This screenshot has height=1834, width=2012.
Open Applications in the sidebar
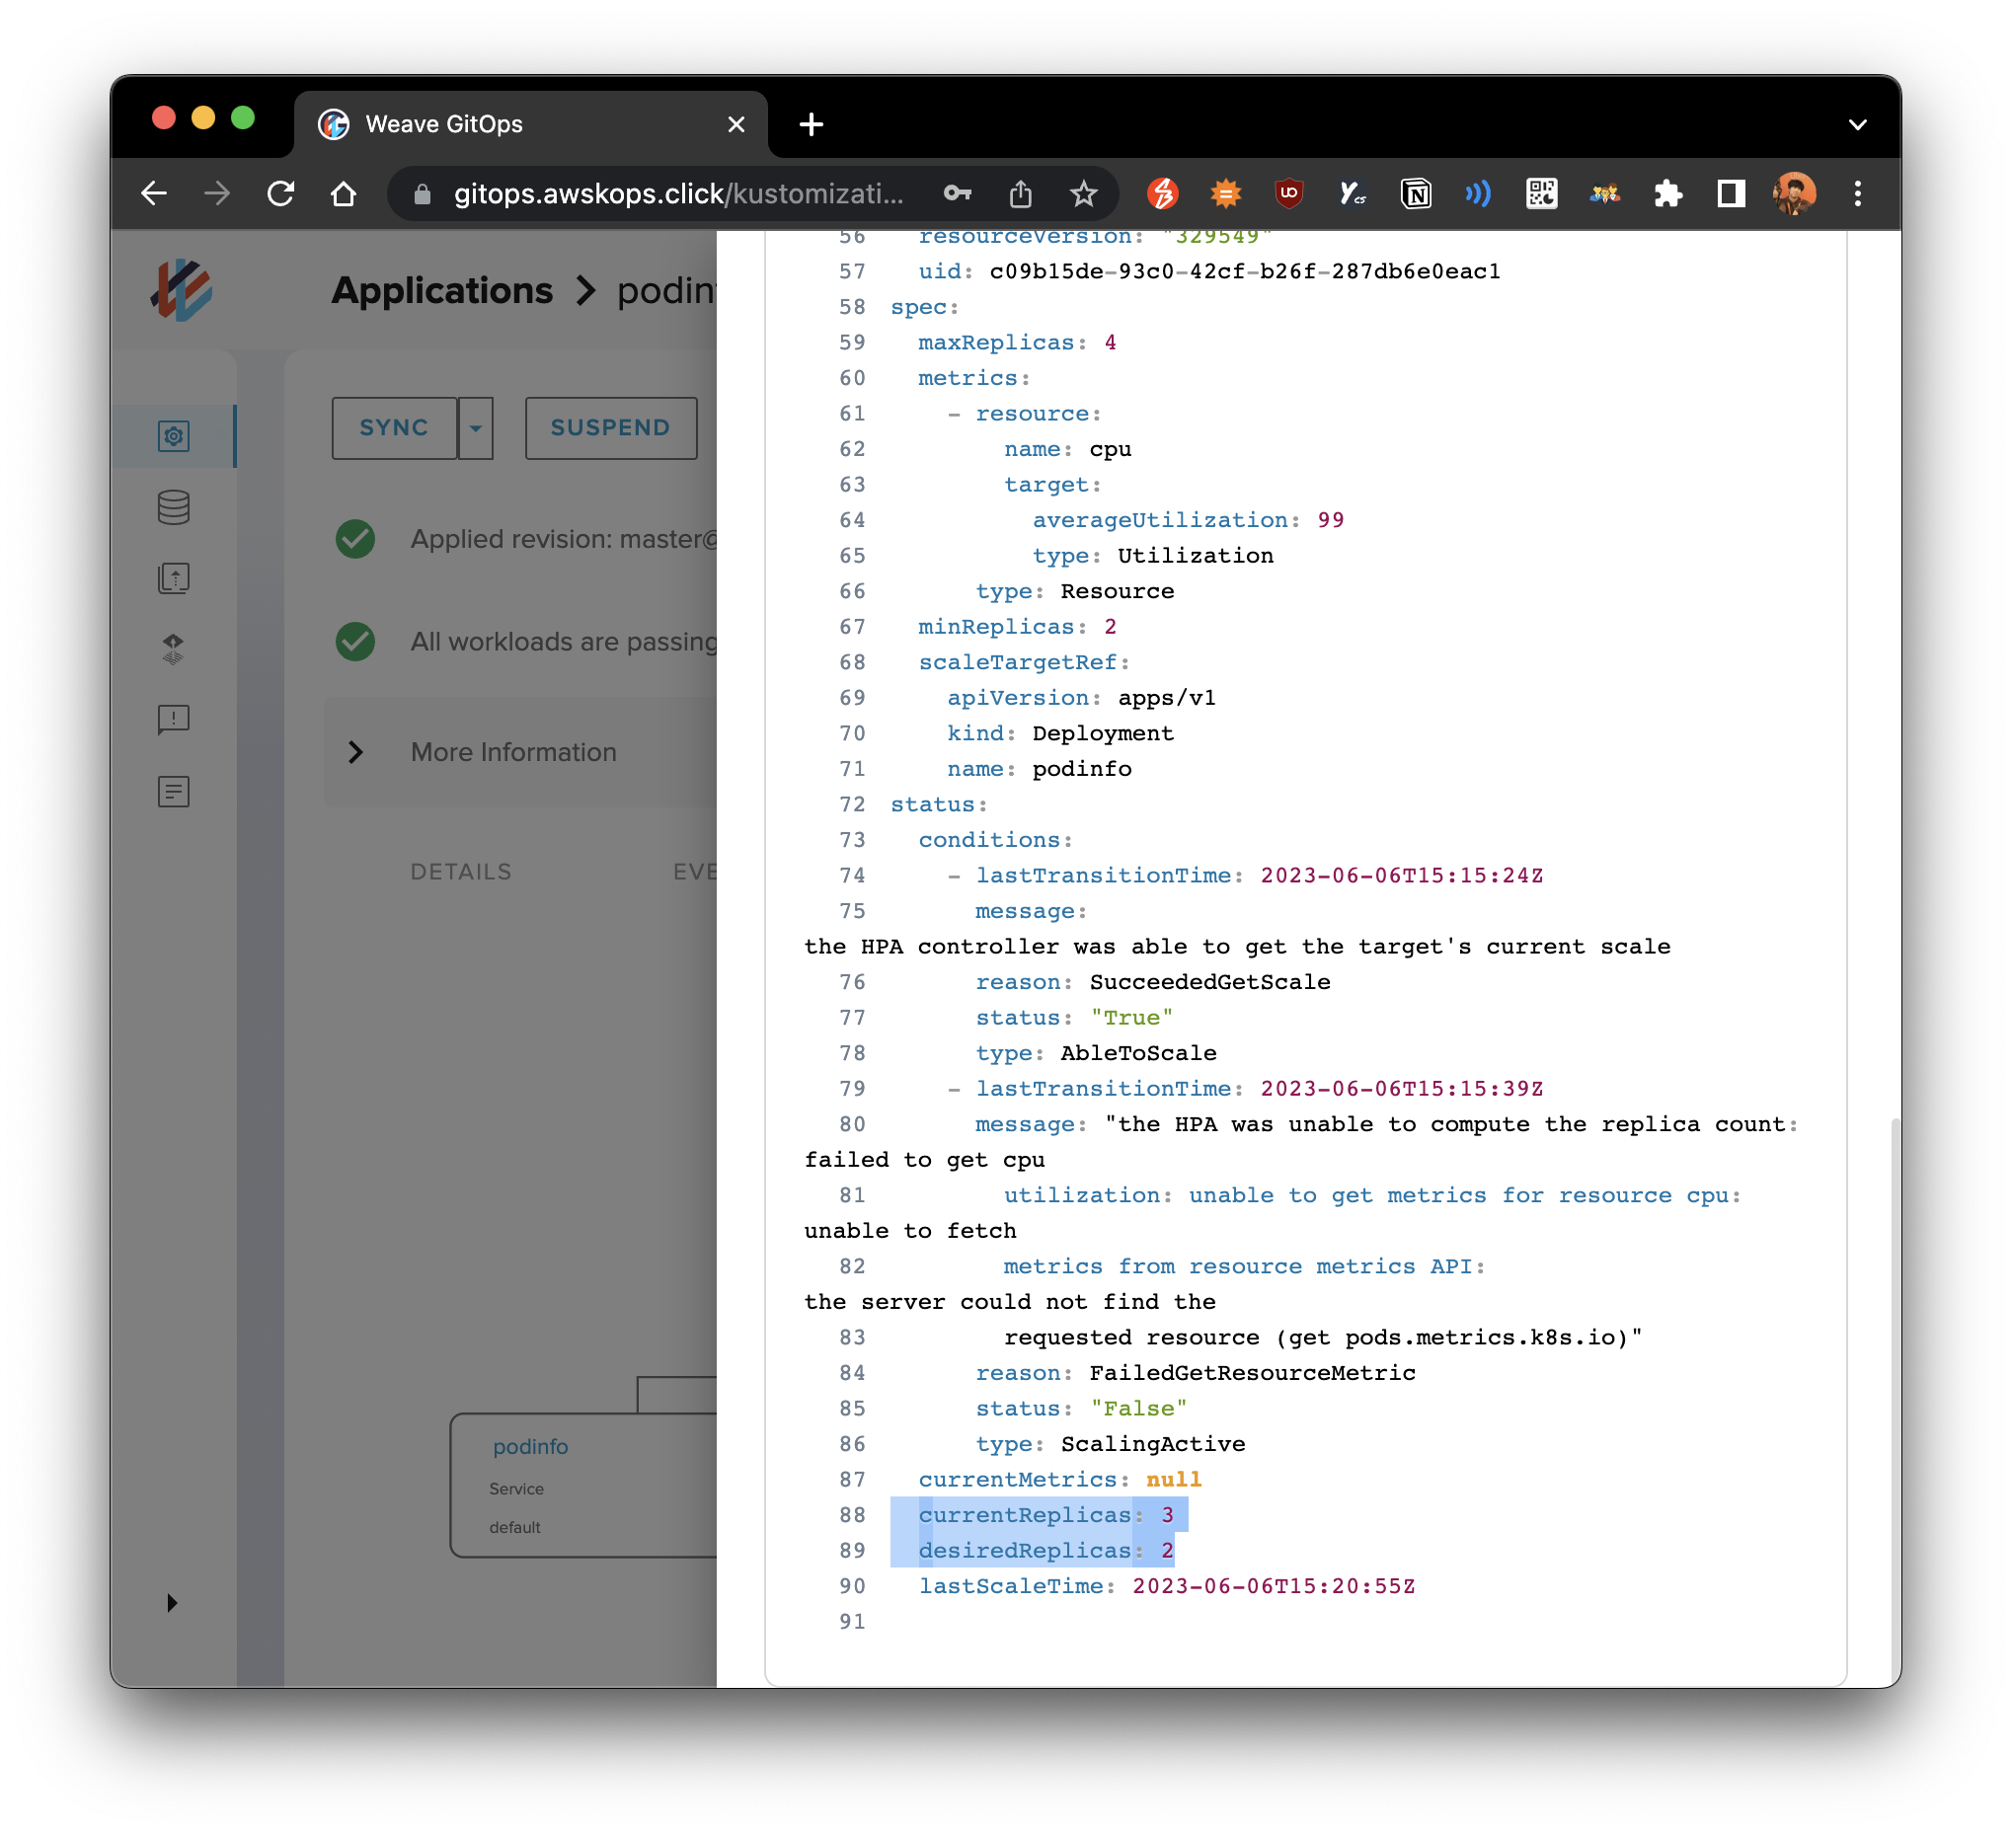coord(174,436)
